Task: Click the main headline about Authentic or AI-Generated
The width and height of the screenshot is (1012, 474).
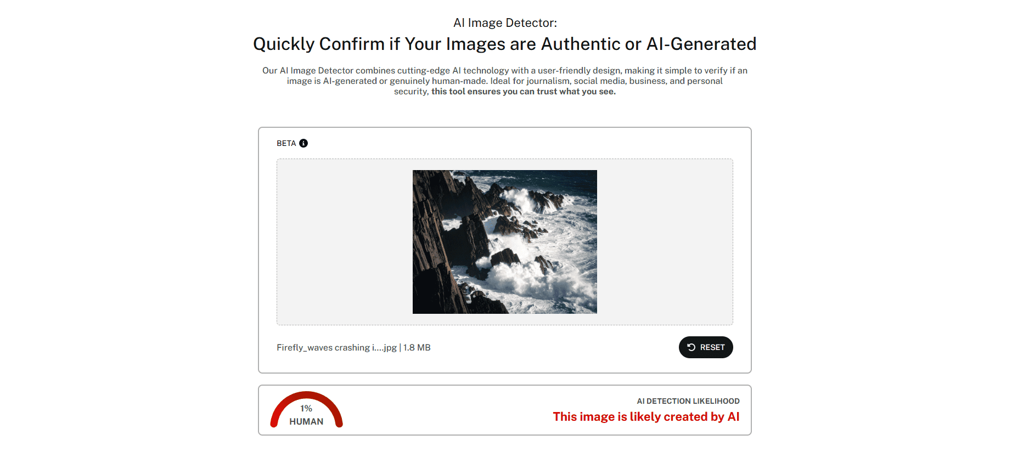Action: [505, 44]
